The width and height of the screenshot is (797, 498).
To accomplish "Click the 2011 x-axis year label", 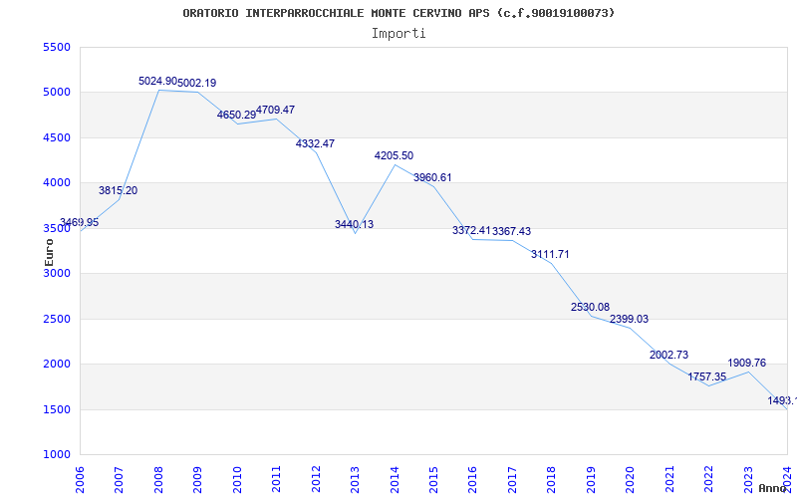I will [276, 480].
